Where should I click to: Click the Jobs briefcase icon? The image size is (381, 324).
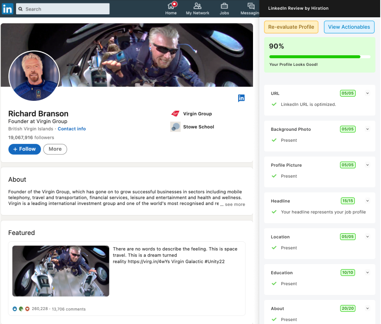(224, 5)
